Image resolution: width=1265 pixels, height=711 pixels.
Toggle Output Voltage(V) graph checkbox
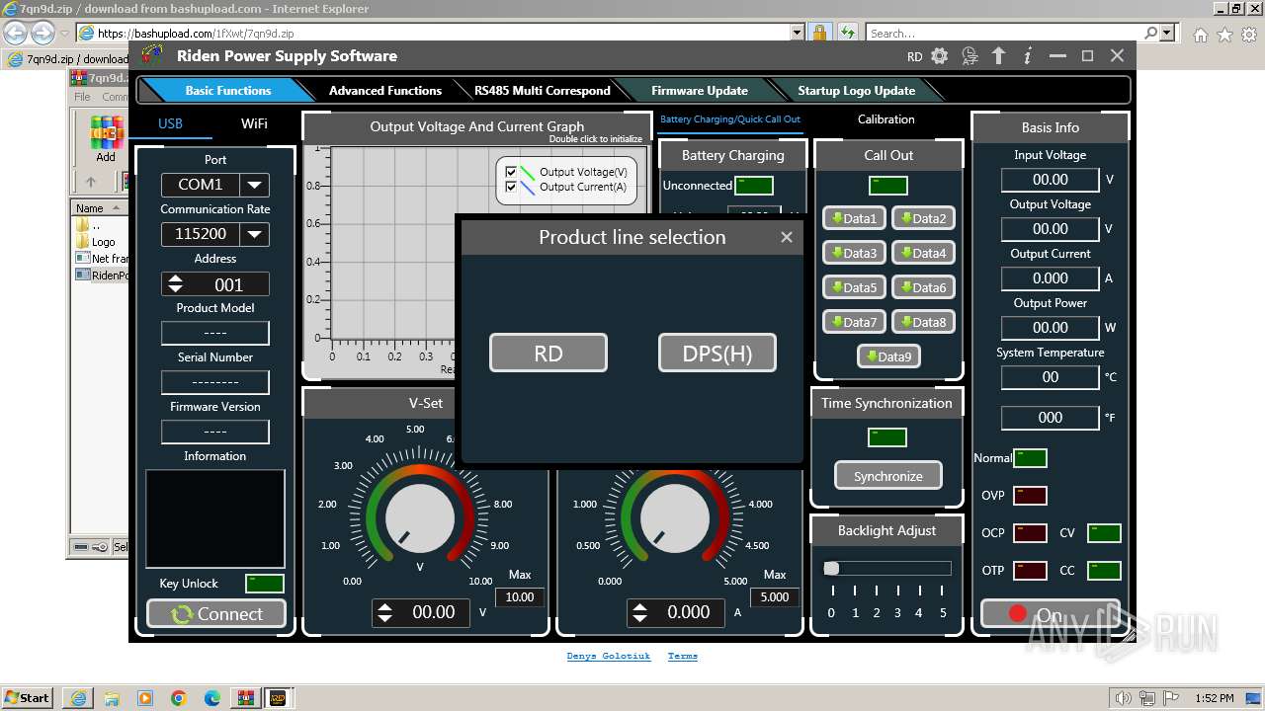coord(511,172)
